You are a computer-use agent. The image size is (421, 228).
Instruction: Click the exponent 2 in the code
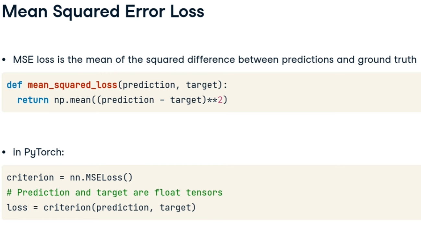coord(220,100)
